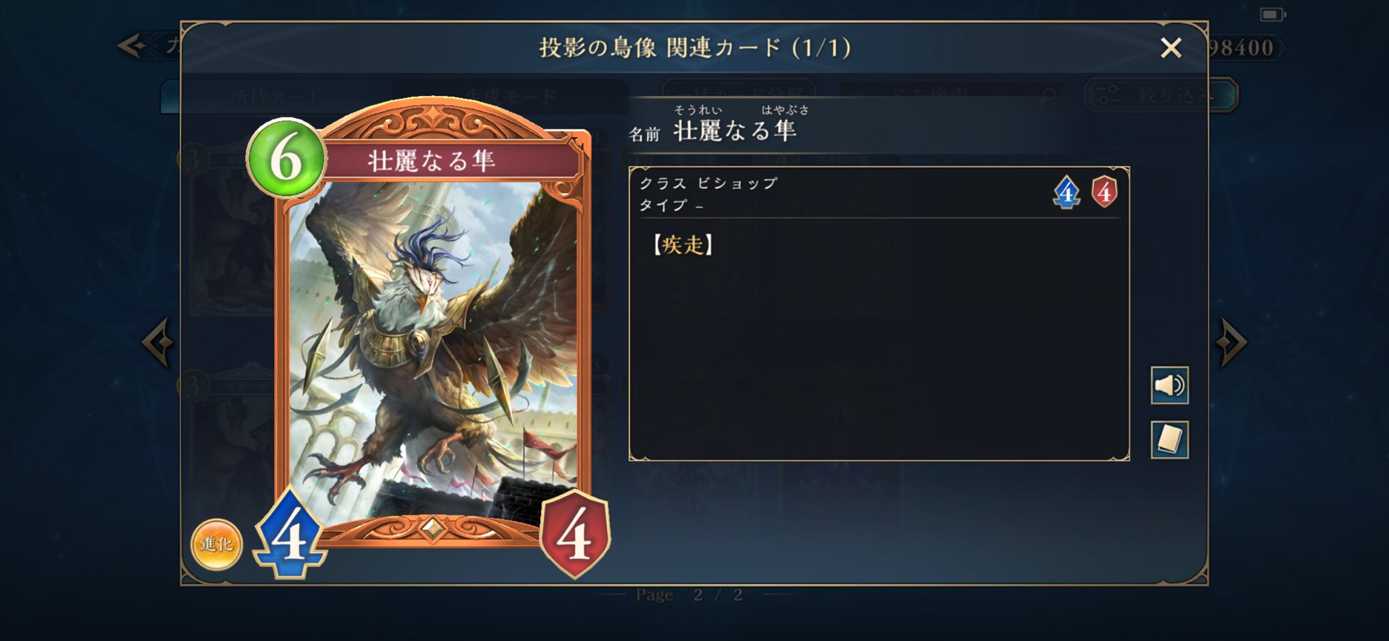1389x641 pixels.
Task: Play the card voice with speaker icon
Action: pos(1169,386)
